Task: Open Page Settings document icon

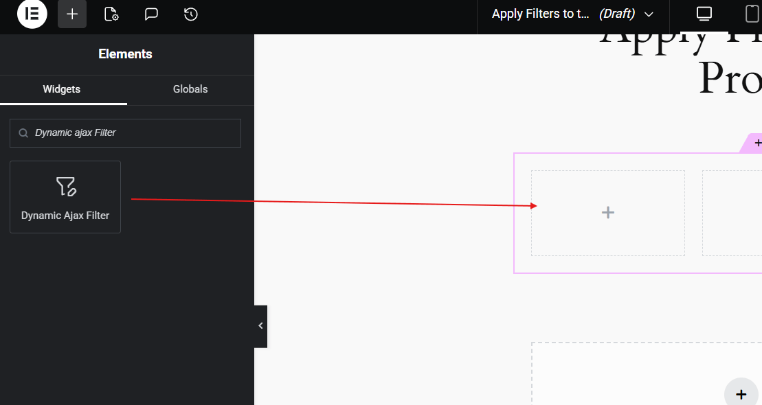Action: (111, 14)
